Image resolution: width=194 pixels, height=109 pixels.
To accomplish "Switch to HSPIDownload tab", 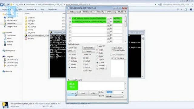I will coord(89,12).
